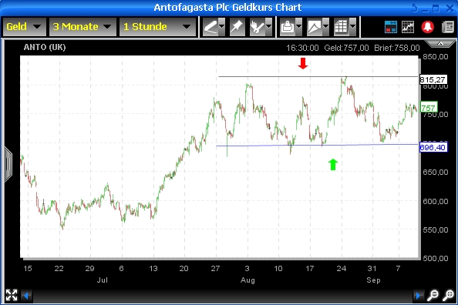The image size is (458, 305).
Task: Move chart back with left blue arrow
Action: (x=26, y=296)
